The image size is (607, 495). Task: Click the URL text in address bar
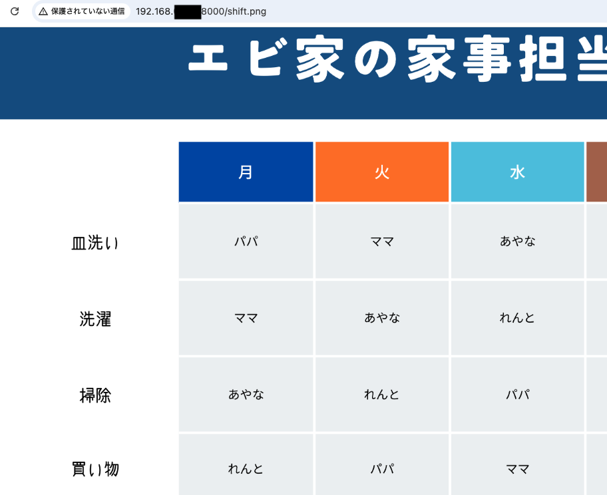pos(200,11)
